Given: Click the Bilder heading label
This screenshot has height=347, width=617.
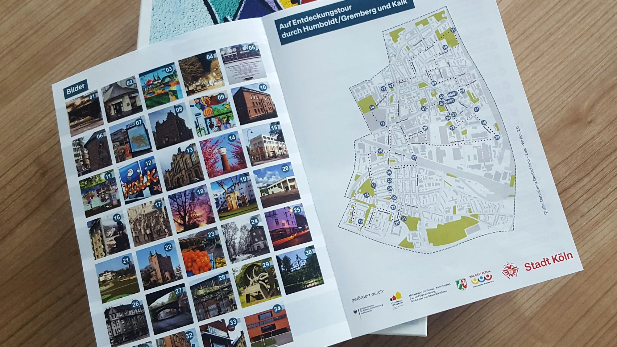Looking at the screenshot, I should point(76,89).
